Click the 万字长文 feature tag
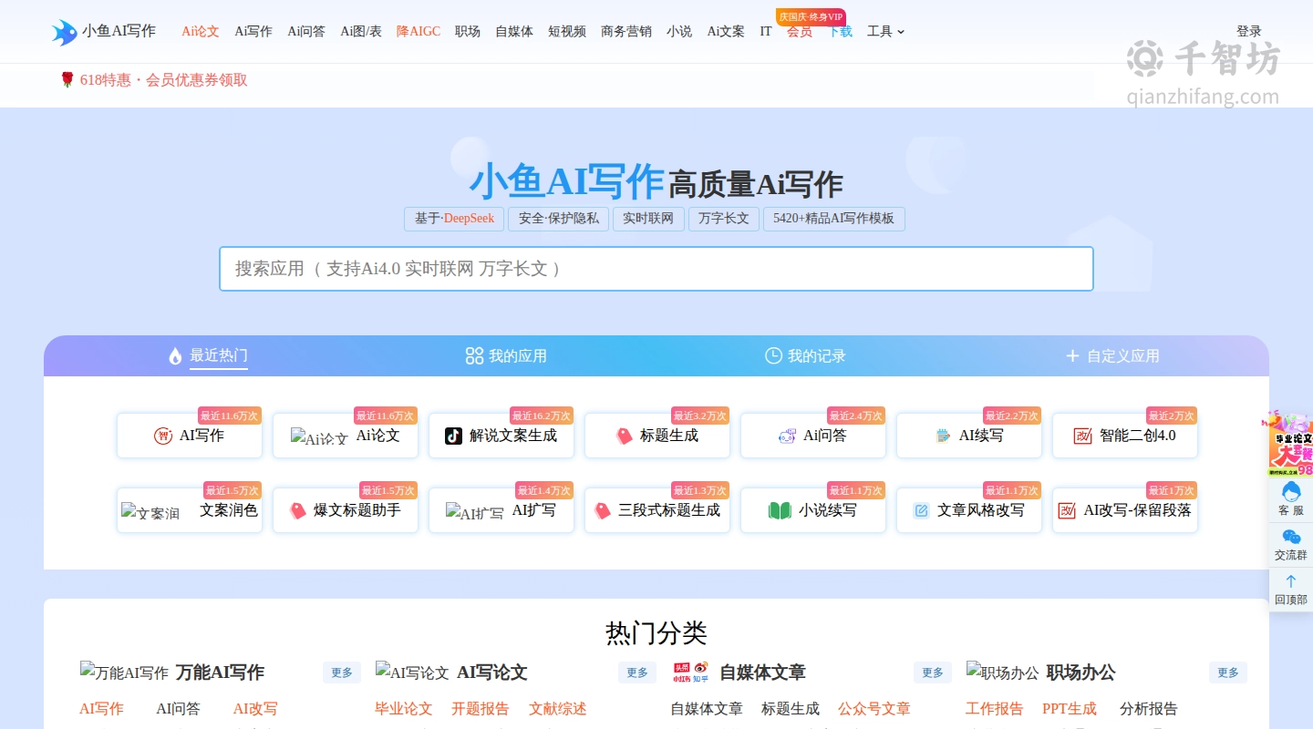 (724, 219)
